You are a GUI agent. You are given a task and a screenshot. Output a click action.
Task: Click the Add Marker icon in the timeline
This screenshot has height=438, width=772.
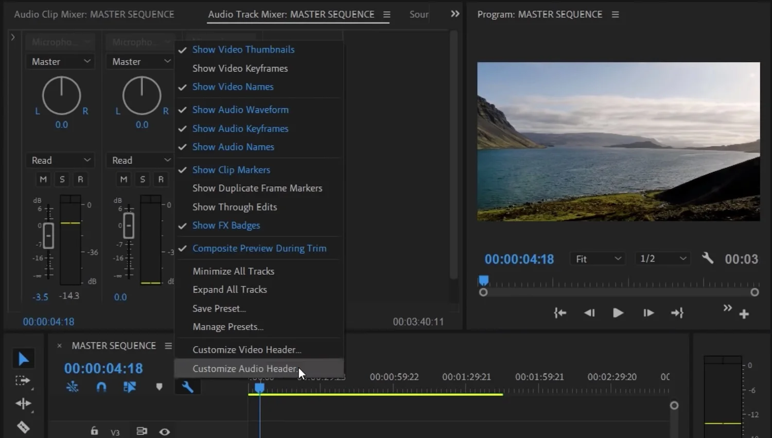point(159,387)
